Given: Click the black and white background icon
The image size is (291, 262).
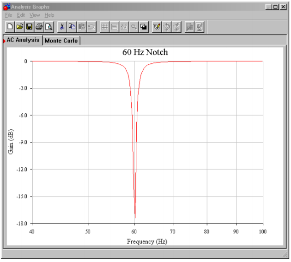Looking at the screenshot, I should 144,27.
